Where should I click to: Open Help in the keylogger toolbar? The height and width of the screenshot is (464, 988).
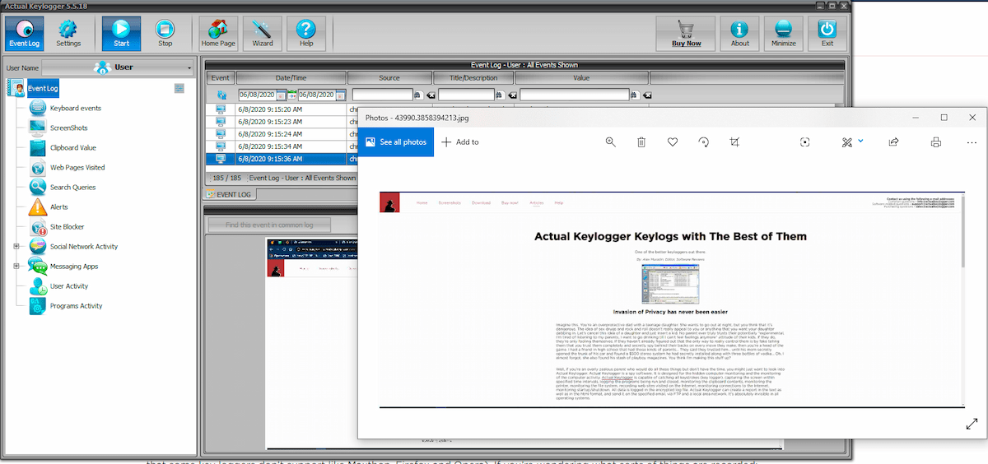pos(306,34)
